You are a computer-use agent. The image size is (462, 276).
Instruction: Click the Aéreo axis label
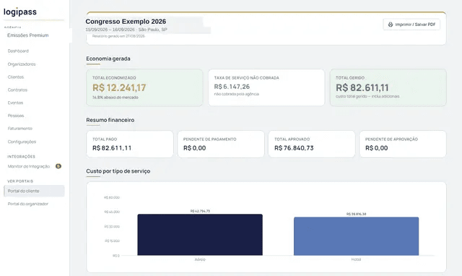tap(200, 259)
